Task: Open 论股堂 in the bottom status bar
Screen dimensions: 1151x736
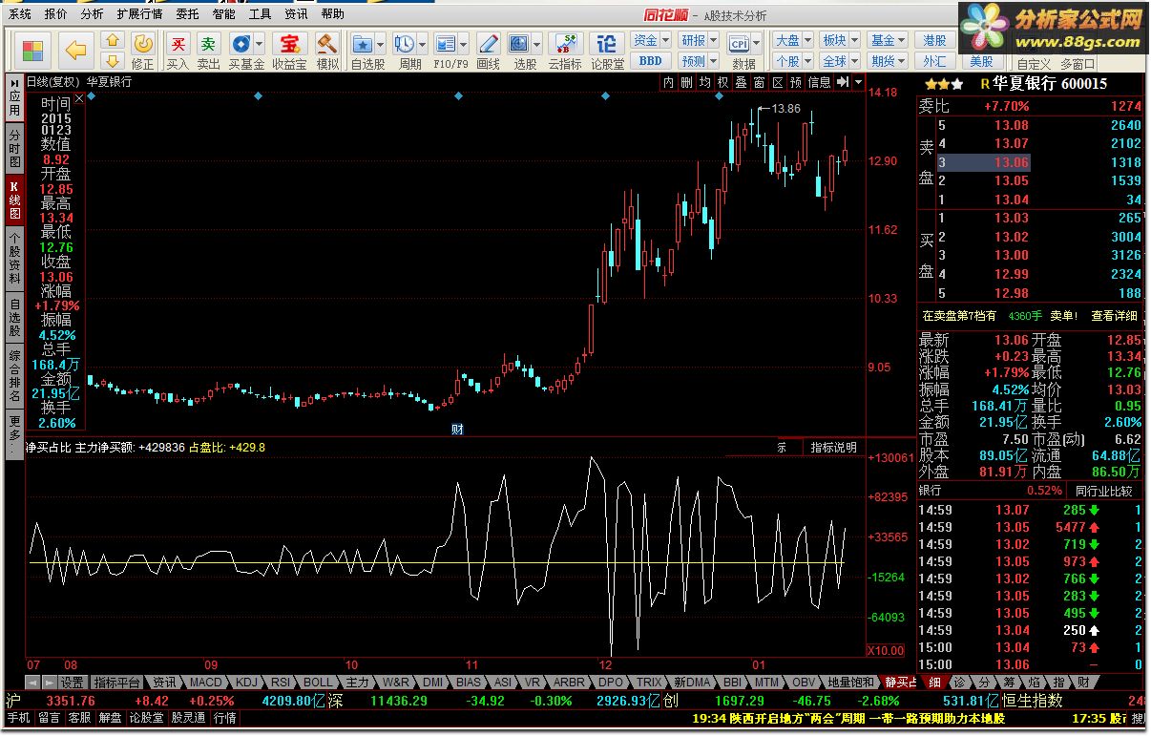Action: coord(146,717)
